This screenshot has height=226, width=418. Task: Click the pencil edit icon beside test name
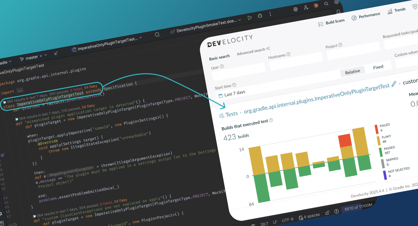[394, 84]
